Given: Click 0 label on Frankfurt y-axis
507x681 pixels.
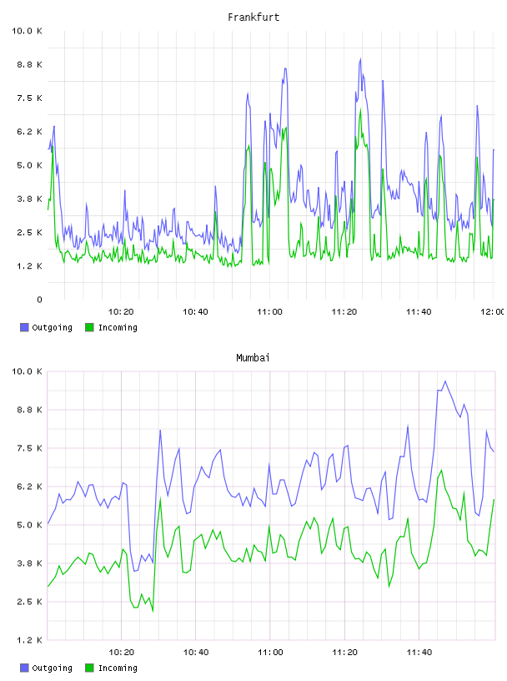Looking at the screenshot, I should coord(39,300).
